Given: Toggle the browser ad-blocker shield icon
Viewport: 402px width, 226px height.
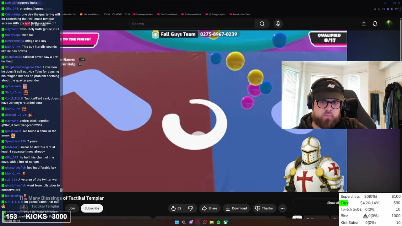Looking at the screenshot, I should click(388, 9).
